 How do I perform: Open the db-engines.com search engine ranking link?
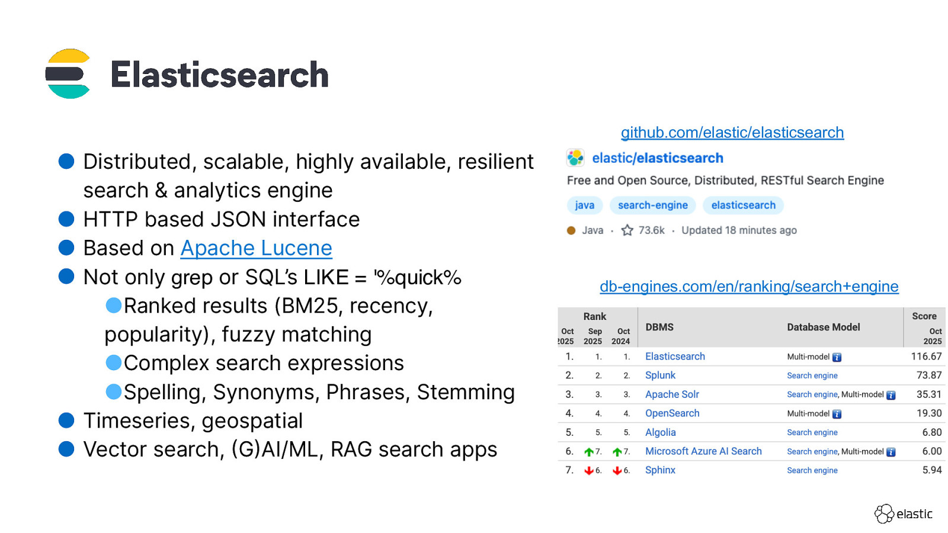pyautogui.click(x=749, y=287)
